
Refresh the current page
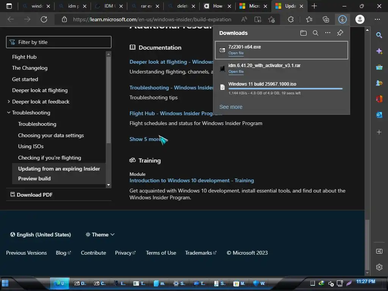44,19
